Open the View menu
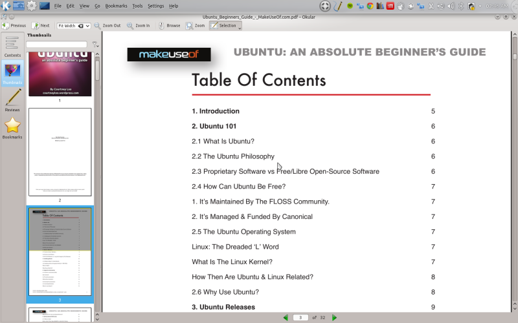This screenshot has height=323, width=518. click(84, 6)
